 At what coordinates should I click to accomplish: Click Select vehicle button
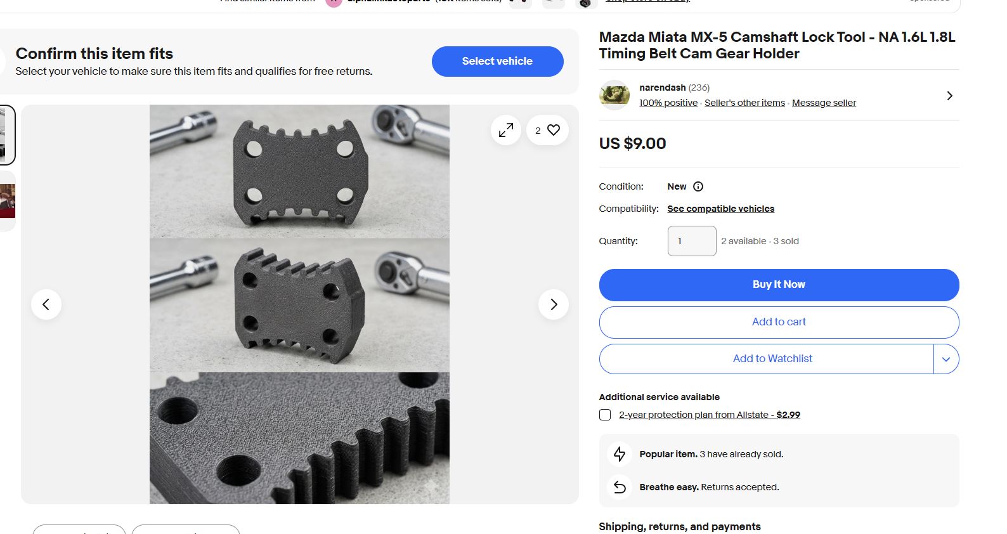497,62
